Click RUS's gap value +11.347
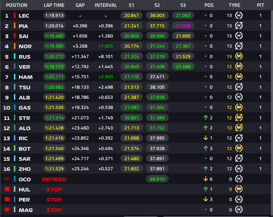273x217 pixels. 80,56
